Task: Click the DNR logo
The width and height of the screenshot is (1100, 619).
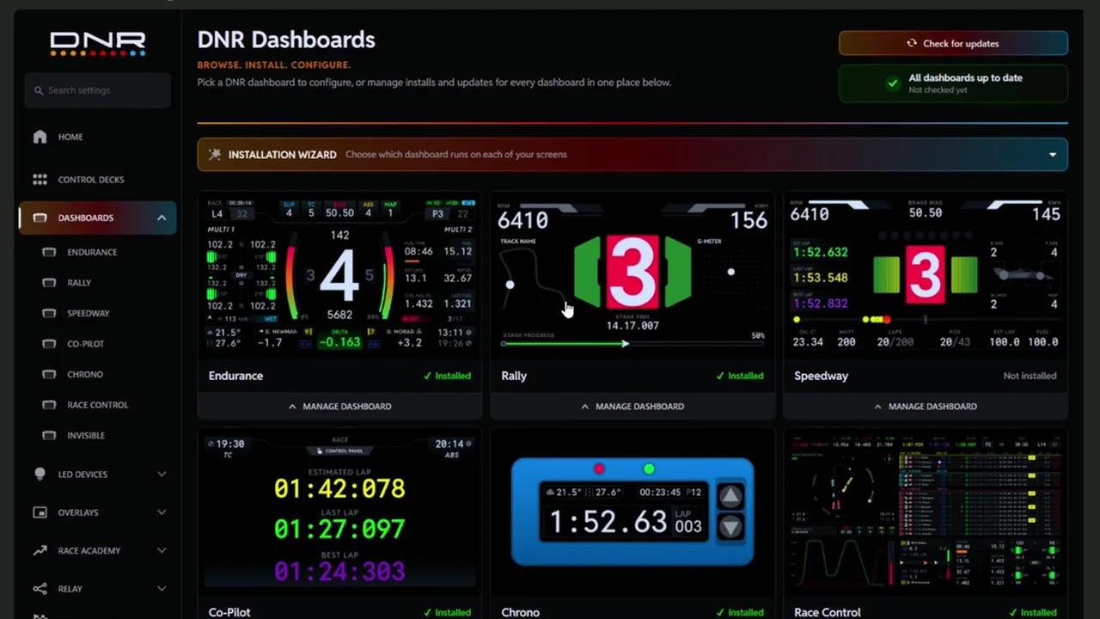Action: [x=97, y=44]
